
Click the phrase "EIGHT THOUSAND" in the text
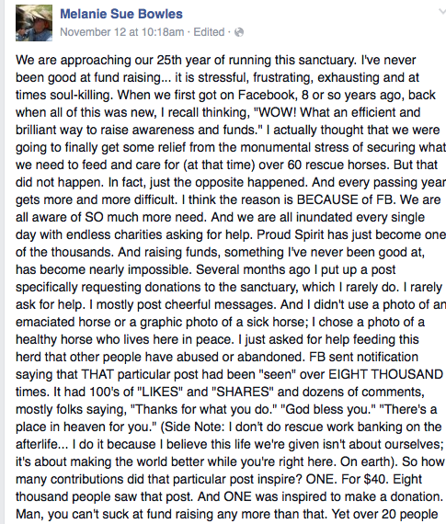pyautogui.click(x=386, y=374)
